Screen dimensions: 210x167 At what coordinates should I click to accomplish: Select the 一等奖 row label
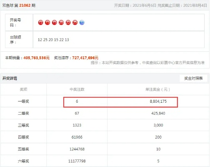pos(23,101)
